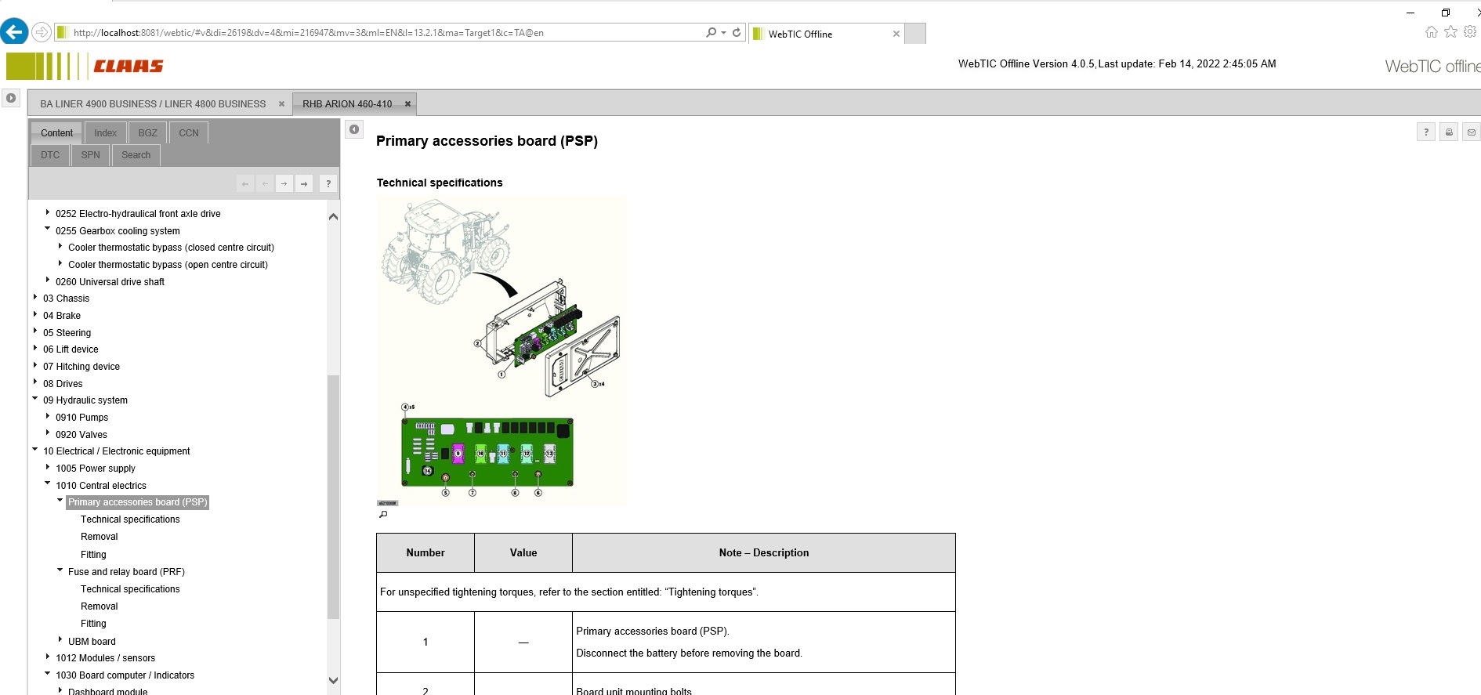Click the address bar search magnifier icon
The height and width of the screenshot is (695, 1481).
[711, 32]
